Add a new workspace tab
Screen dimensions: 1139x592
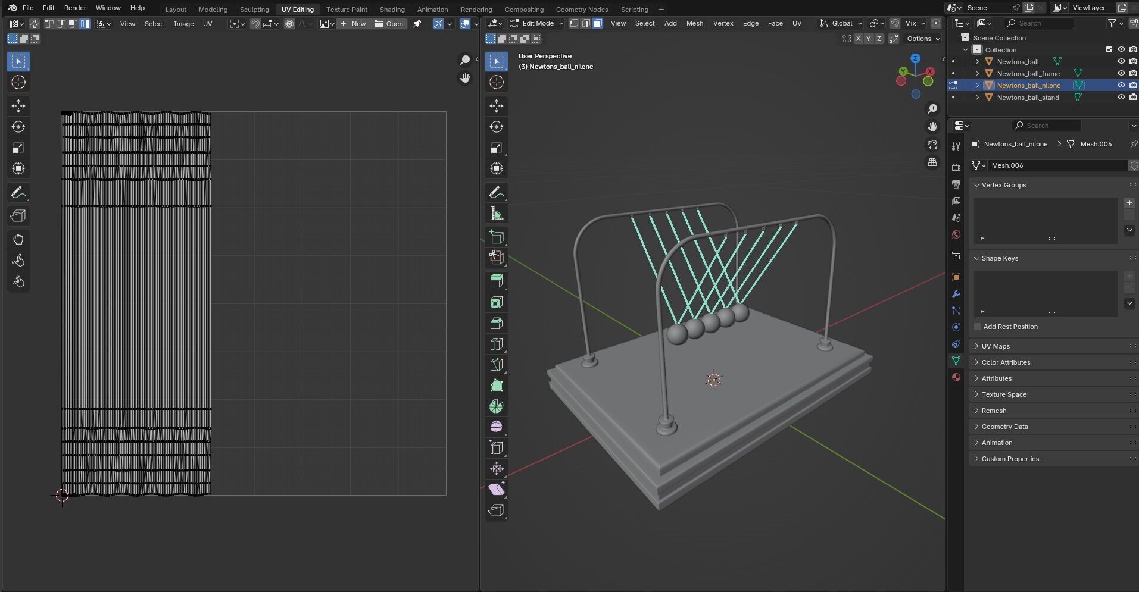(661, 9)
